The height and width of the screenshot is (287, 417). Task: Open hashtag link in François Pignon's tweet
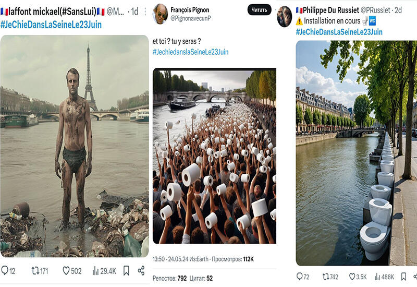point(190,52)
